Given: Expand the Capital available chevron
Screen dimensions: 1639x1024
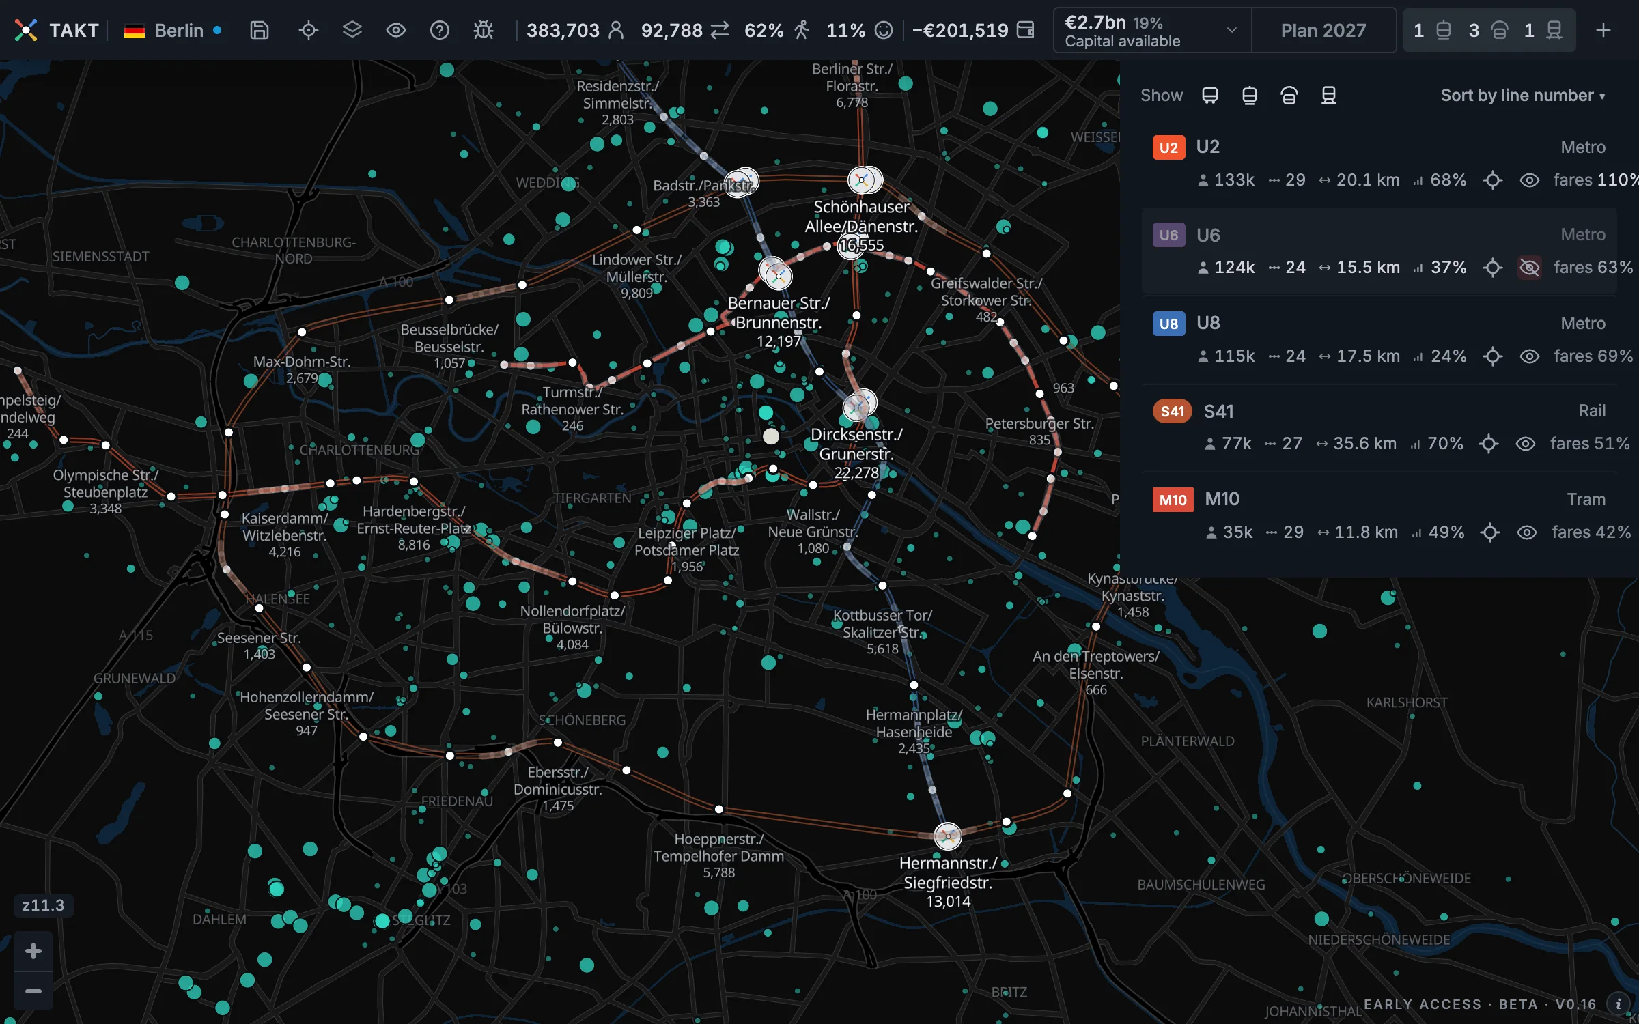Looking at the screenshot, I should pos(1232,30).
